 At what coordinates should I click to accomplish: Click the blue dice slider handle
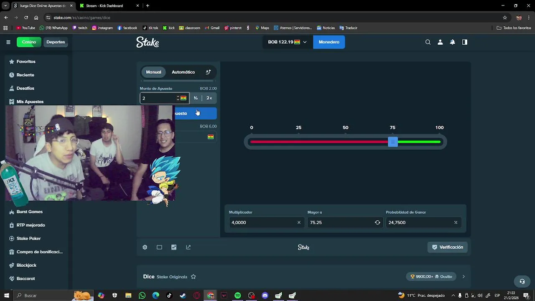tap(393, 142)
